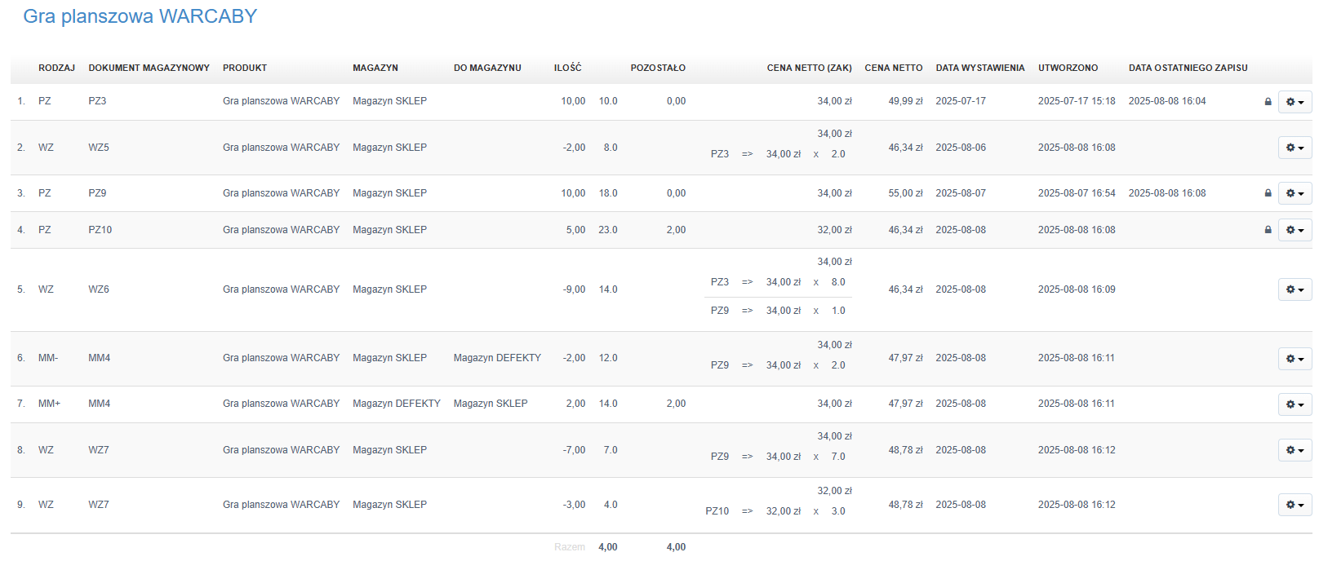
Task: Expand the actions dropdown for document WZ5
Action: click(x=1295, y=148)
